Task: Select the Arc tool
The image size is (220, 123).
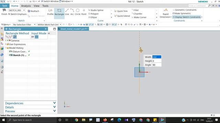Action: click(x=72, y=12)
